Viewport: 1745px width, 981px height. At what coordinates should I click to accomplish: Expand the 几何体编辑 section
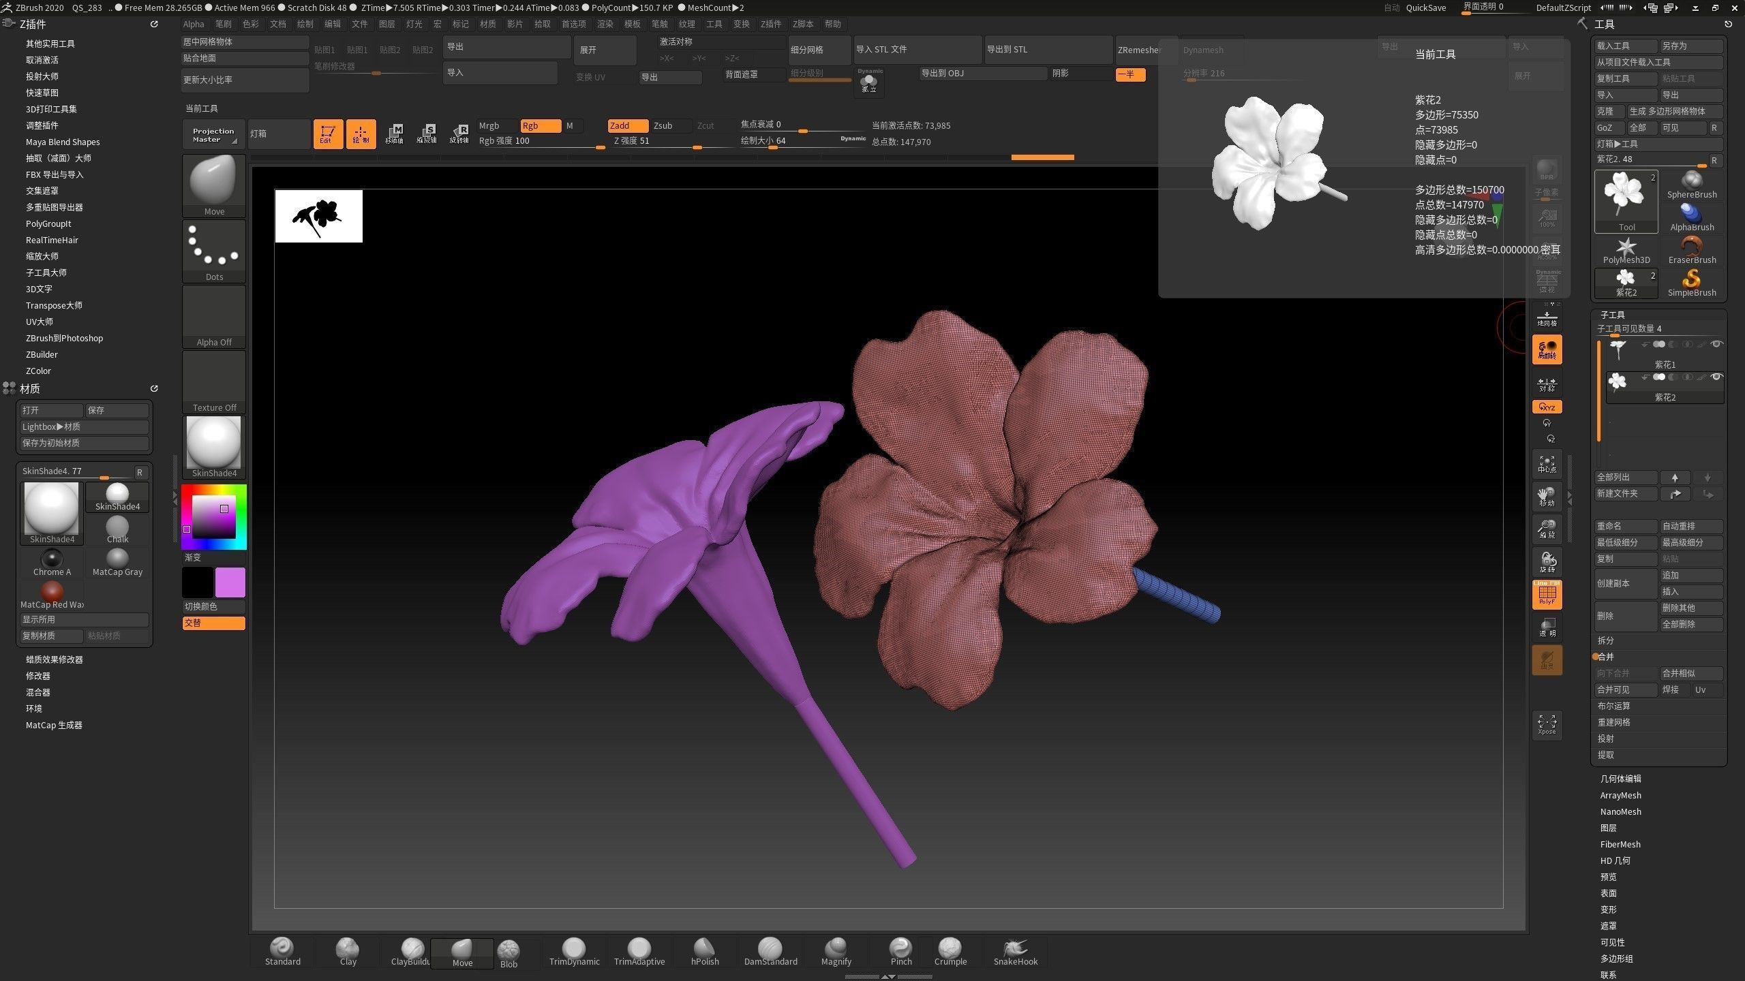pos(1620,779)
